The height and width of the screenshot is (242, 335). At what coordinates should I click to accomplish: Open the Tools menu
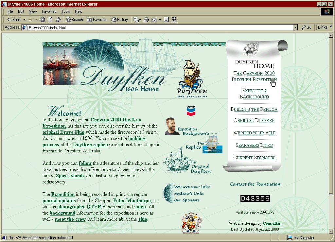click(65, 11)
